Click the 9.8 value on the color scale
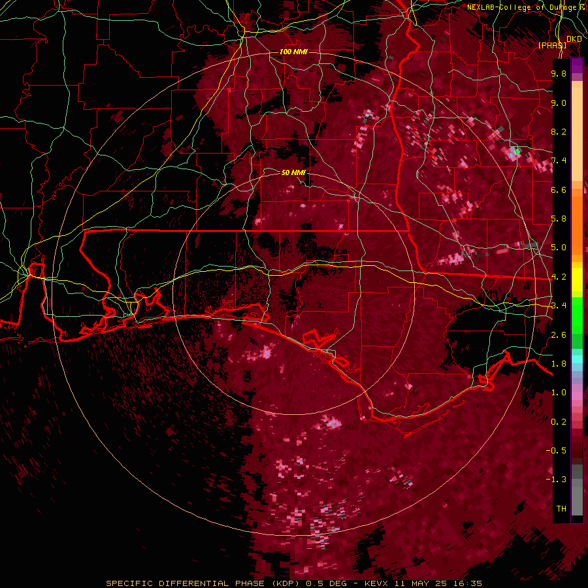Viewport: 588px width, 588px height. 559,73
